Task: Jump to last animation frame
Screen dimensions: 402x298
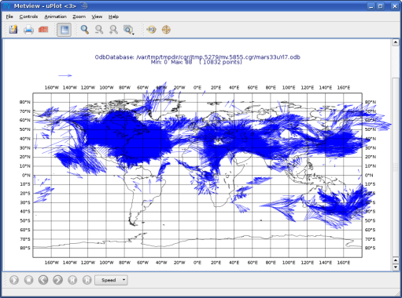Action: (x=87, y=280)
